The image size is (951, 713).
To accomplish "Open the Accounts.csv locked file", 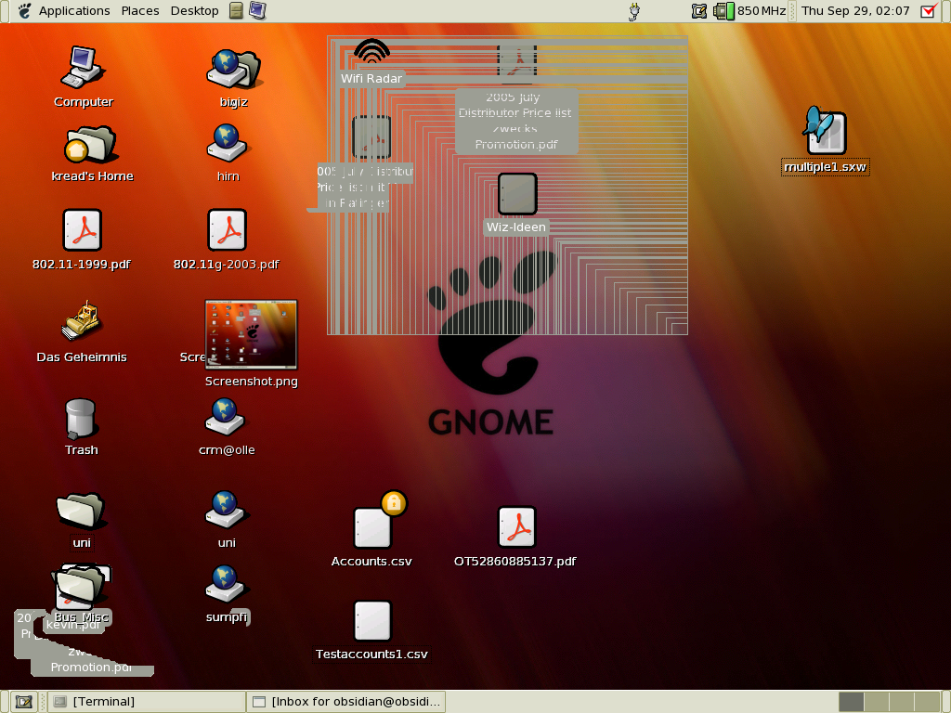I will [x=372, y=527].
